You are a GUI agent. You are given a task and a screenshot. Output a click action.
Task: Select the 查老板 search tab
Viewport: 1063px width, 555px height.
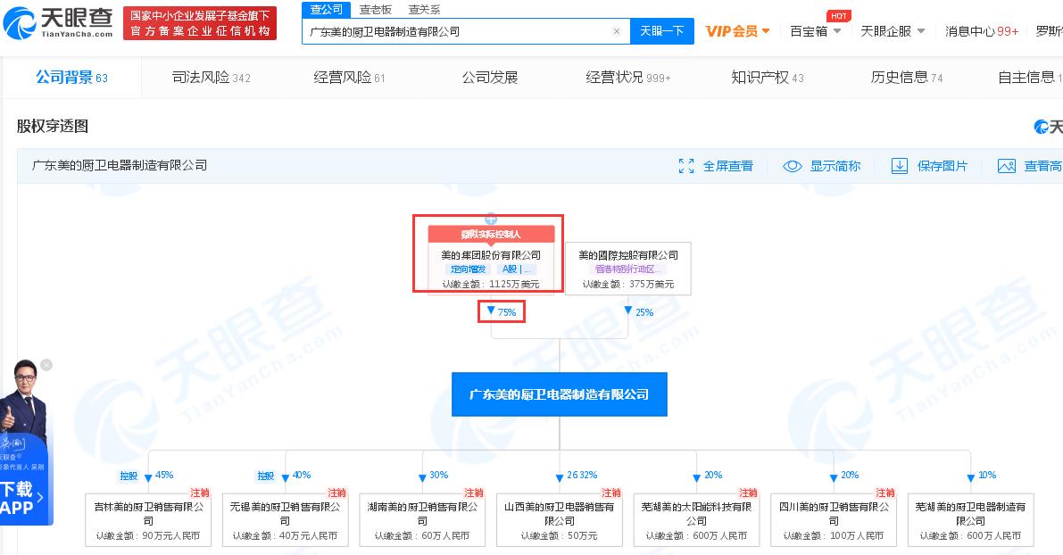pyautogui.click(x=376, y=10)
